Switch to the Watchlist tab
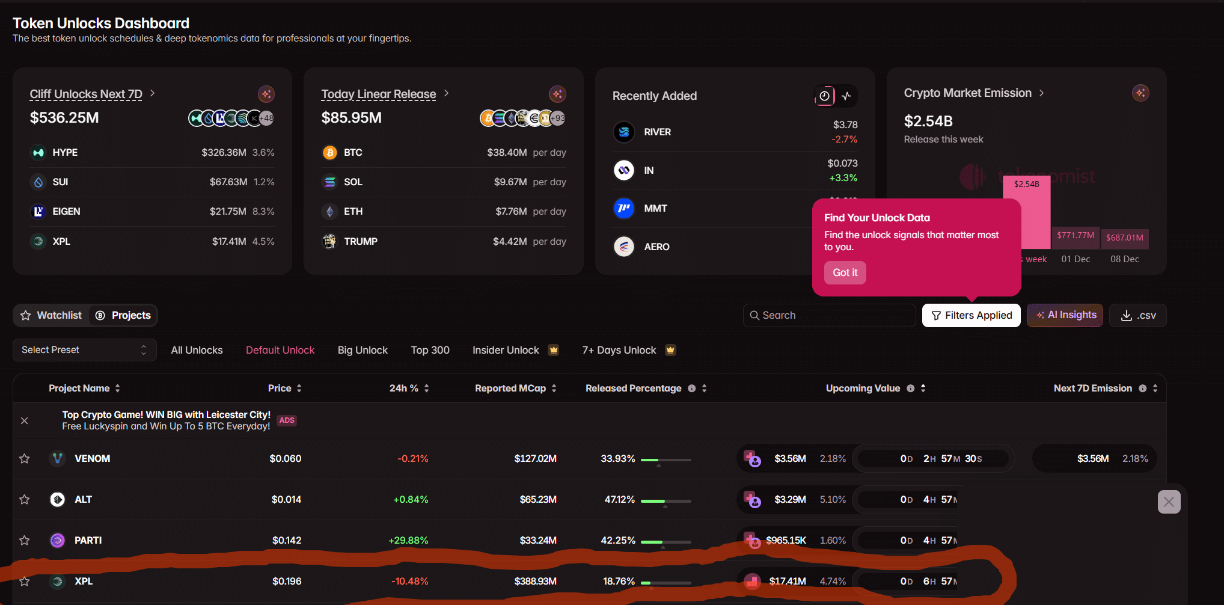The height and width of the screenshot is (605, 1224). tap(50, 315)
